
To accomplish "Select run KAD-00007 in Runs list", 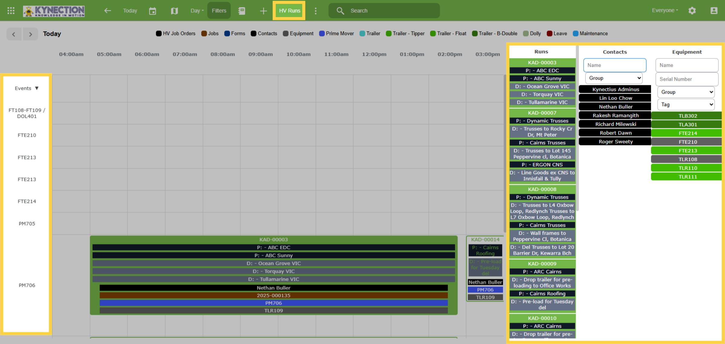I will click(542, 113).
